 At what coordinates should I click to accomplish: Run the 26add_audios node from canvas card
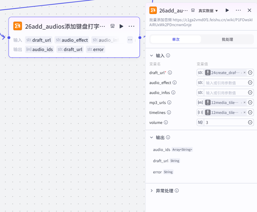tap(121, 26)
